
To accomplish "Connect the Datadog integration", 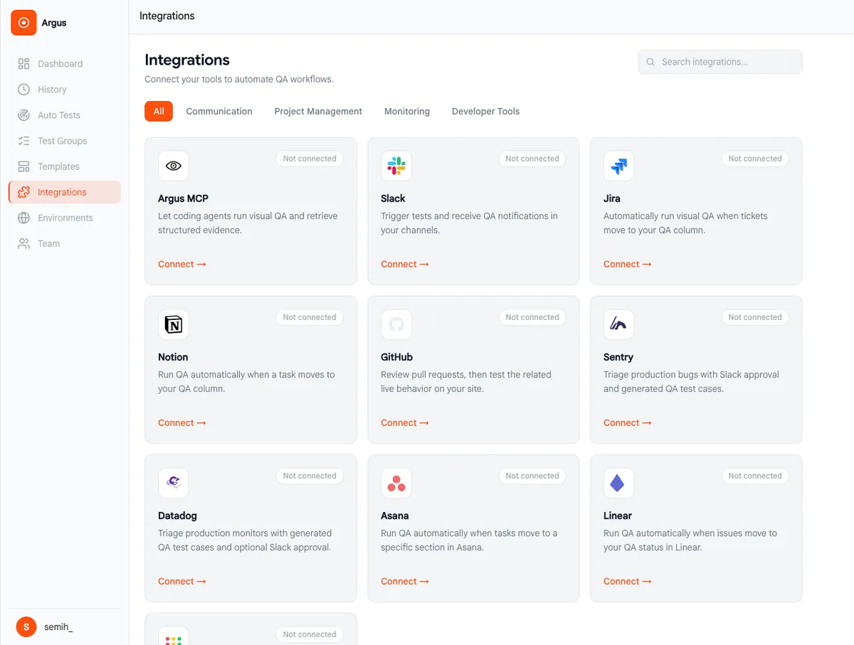I will (x=182, y=581).
